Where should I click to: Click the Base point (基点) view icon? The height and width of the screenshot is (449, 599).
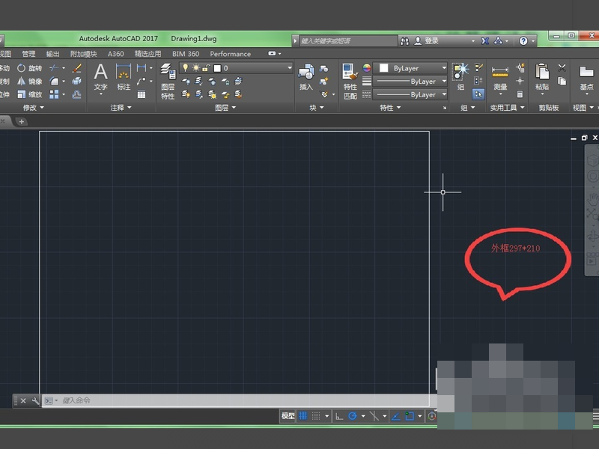(586, 77)
